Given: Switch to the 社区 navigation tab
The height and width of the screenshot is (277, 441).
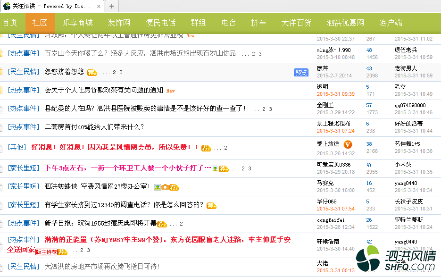Looking at the screenshot, I should [x=40, y=22].
